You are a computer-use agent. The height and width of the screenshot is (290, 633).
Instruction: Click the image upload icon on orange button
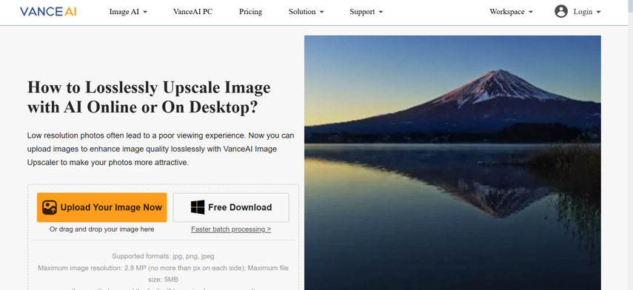click(x=50, y=207)
